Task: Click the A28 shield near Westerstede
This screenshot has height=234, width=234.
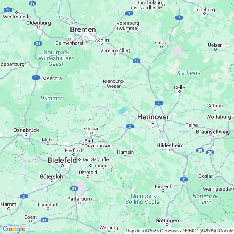Action: point(8,10)
